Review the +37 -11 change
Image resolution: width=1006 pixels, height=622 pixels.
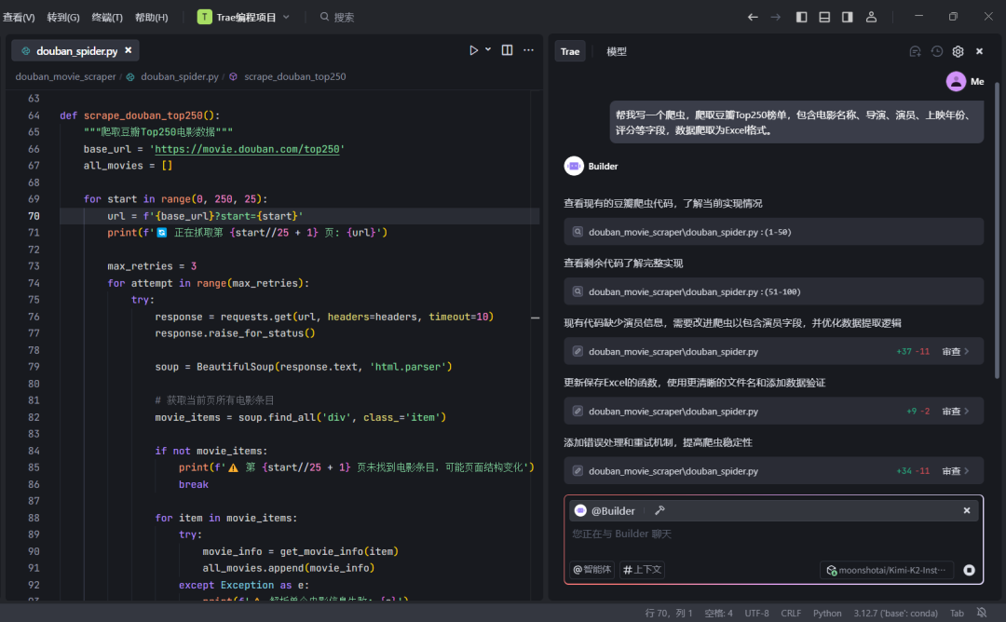click(956, 351)
